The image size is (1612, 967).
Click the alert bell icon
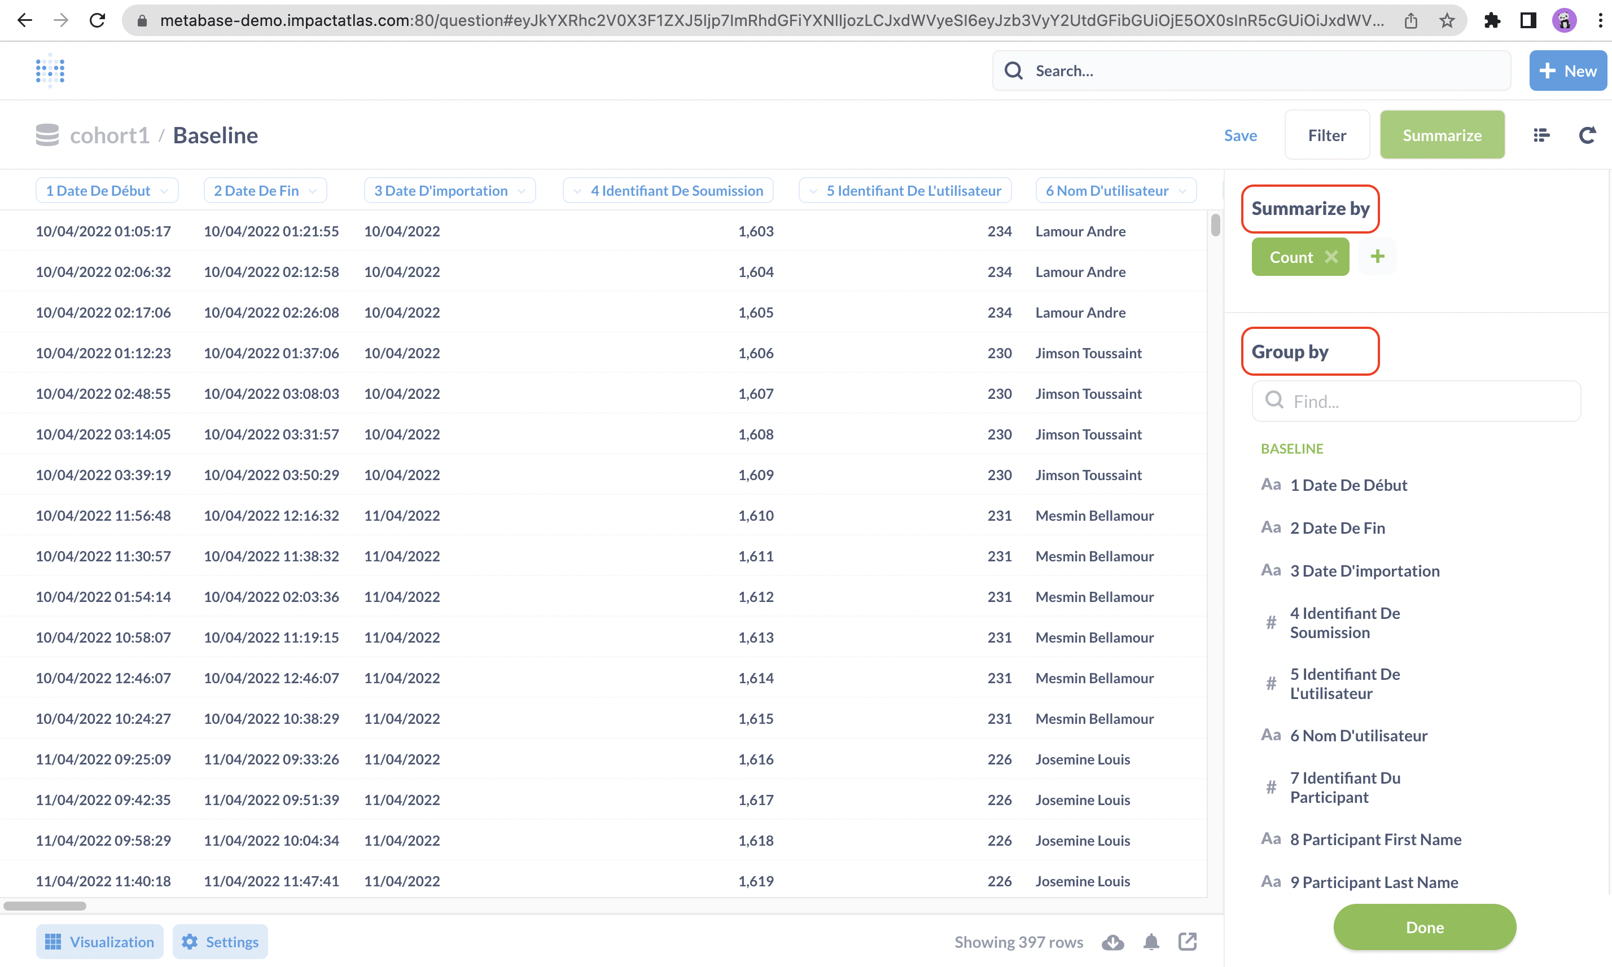coord(1151,942)
